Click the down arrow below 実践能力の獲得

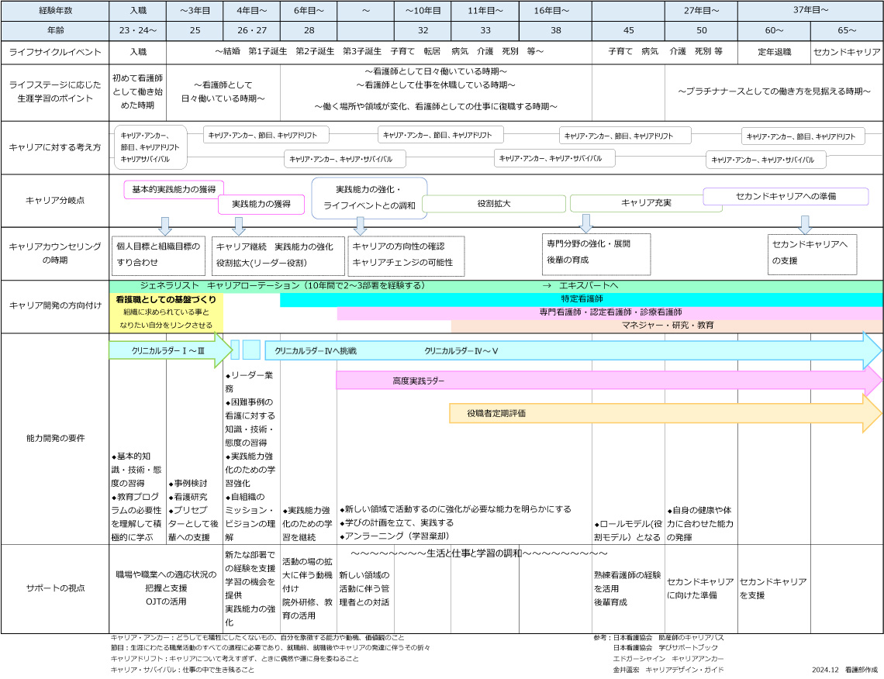239,226
